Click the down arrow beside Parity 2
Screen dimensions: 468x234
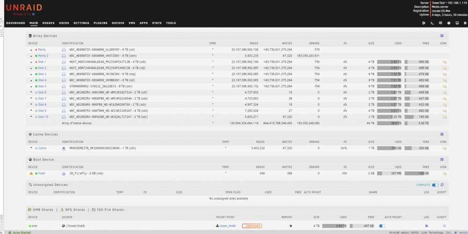point(31,56)
